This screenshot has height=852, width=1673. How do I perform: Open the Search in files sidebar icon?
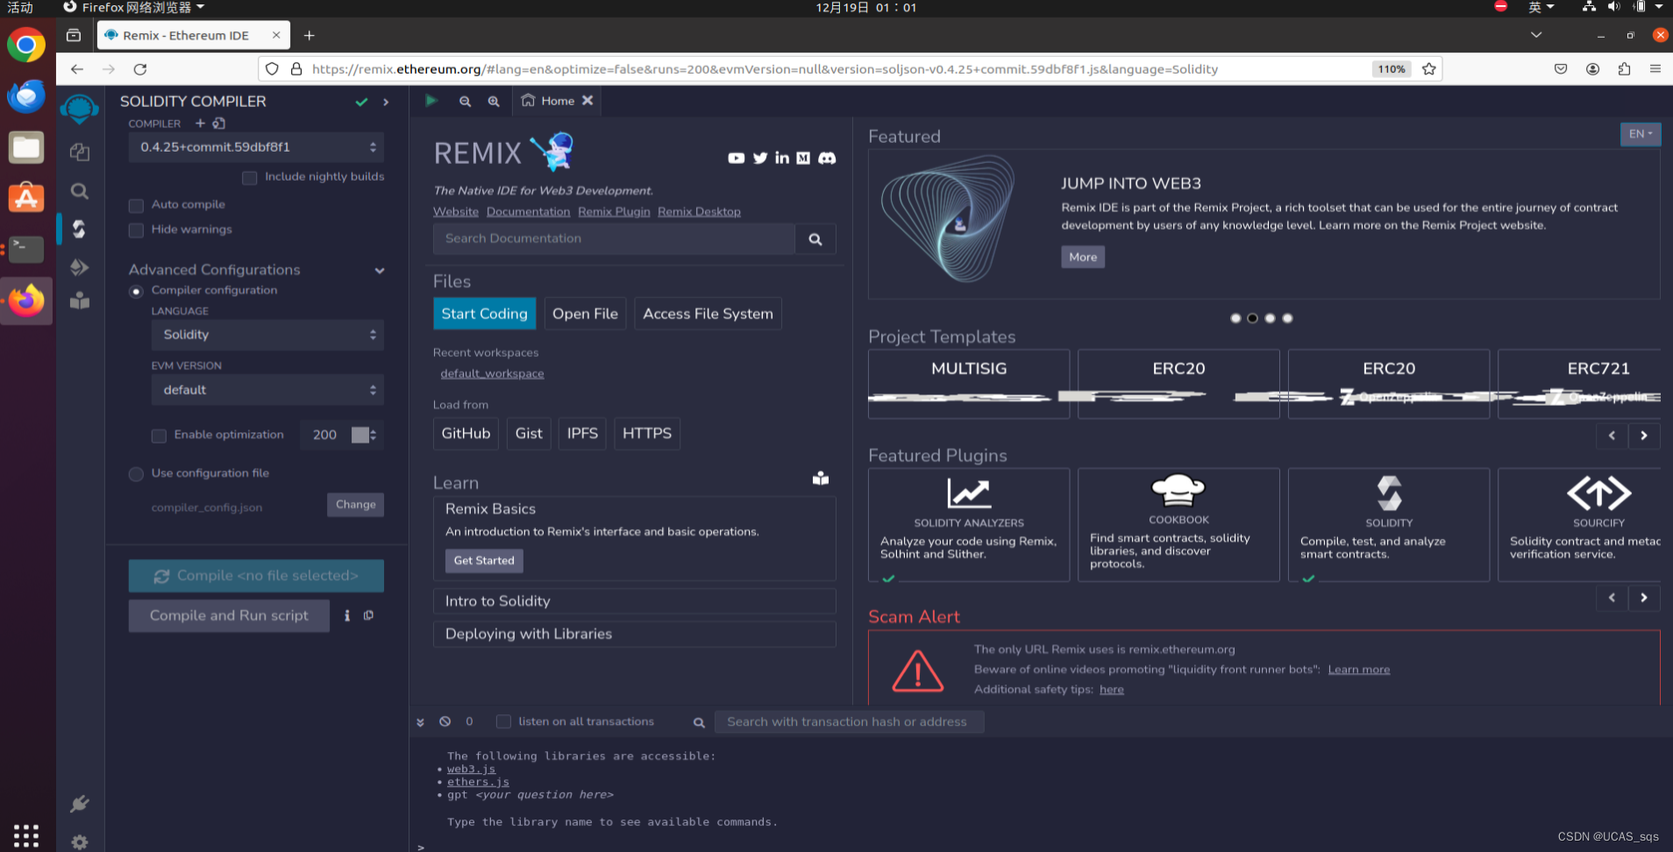coord(80,191)
